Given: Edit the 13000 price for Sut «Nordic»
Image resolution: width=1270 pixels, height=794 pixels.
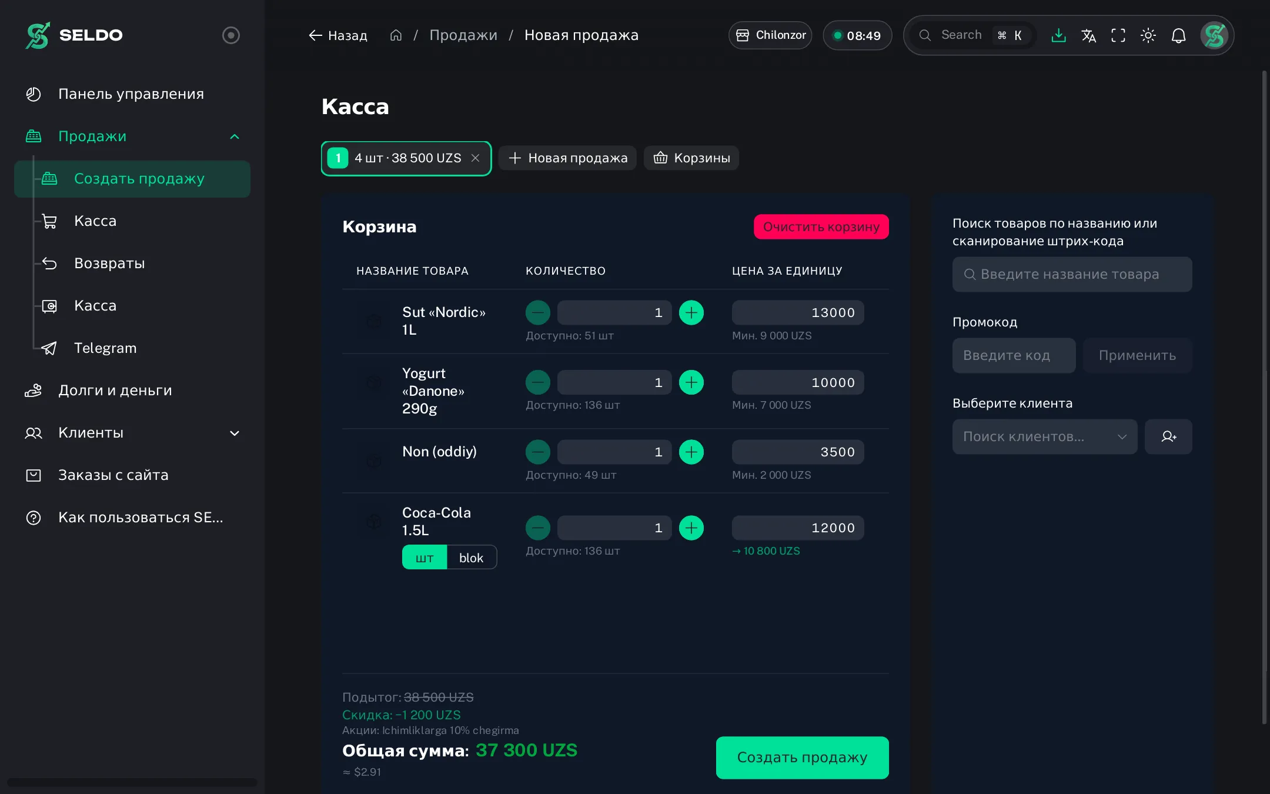Looking at the screenshot, I should pos(798,312).
